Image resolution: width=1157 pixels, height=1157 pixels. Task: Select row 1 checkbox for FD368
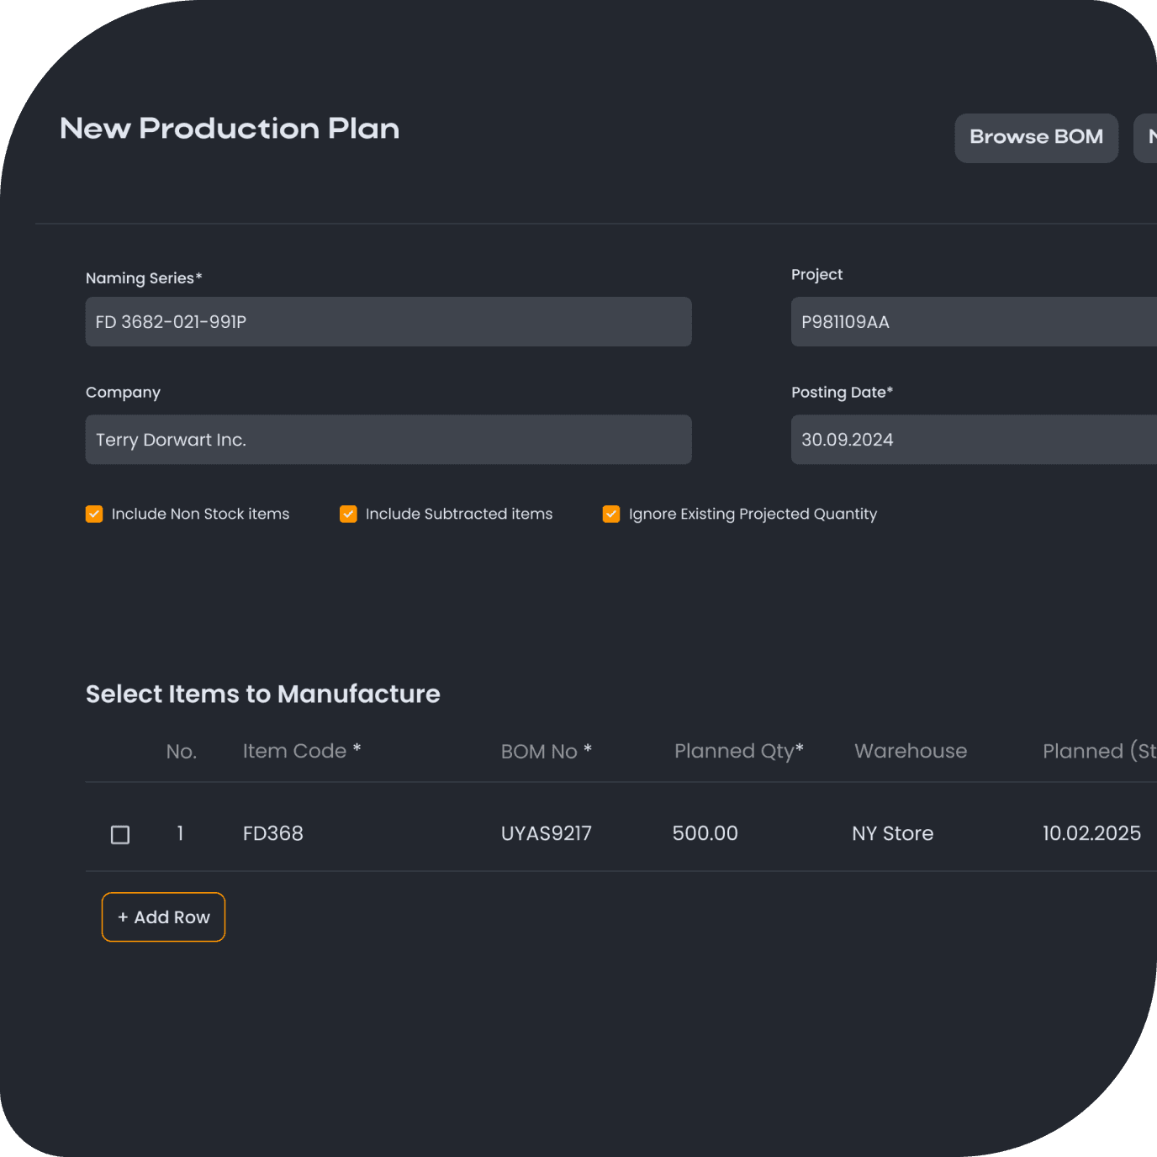[120, 834]
